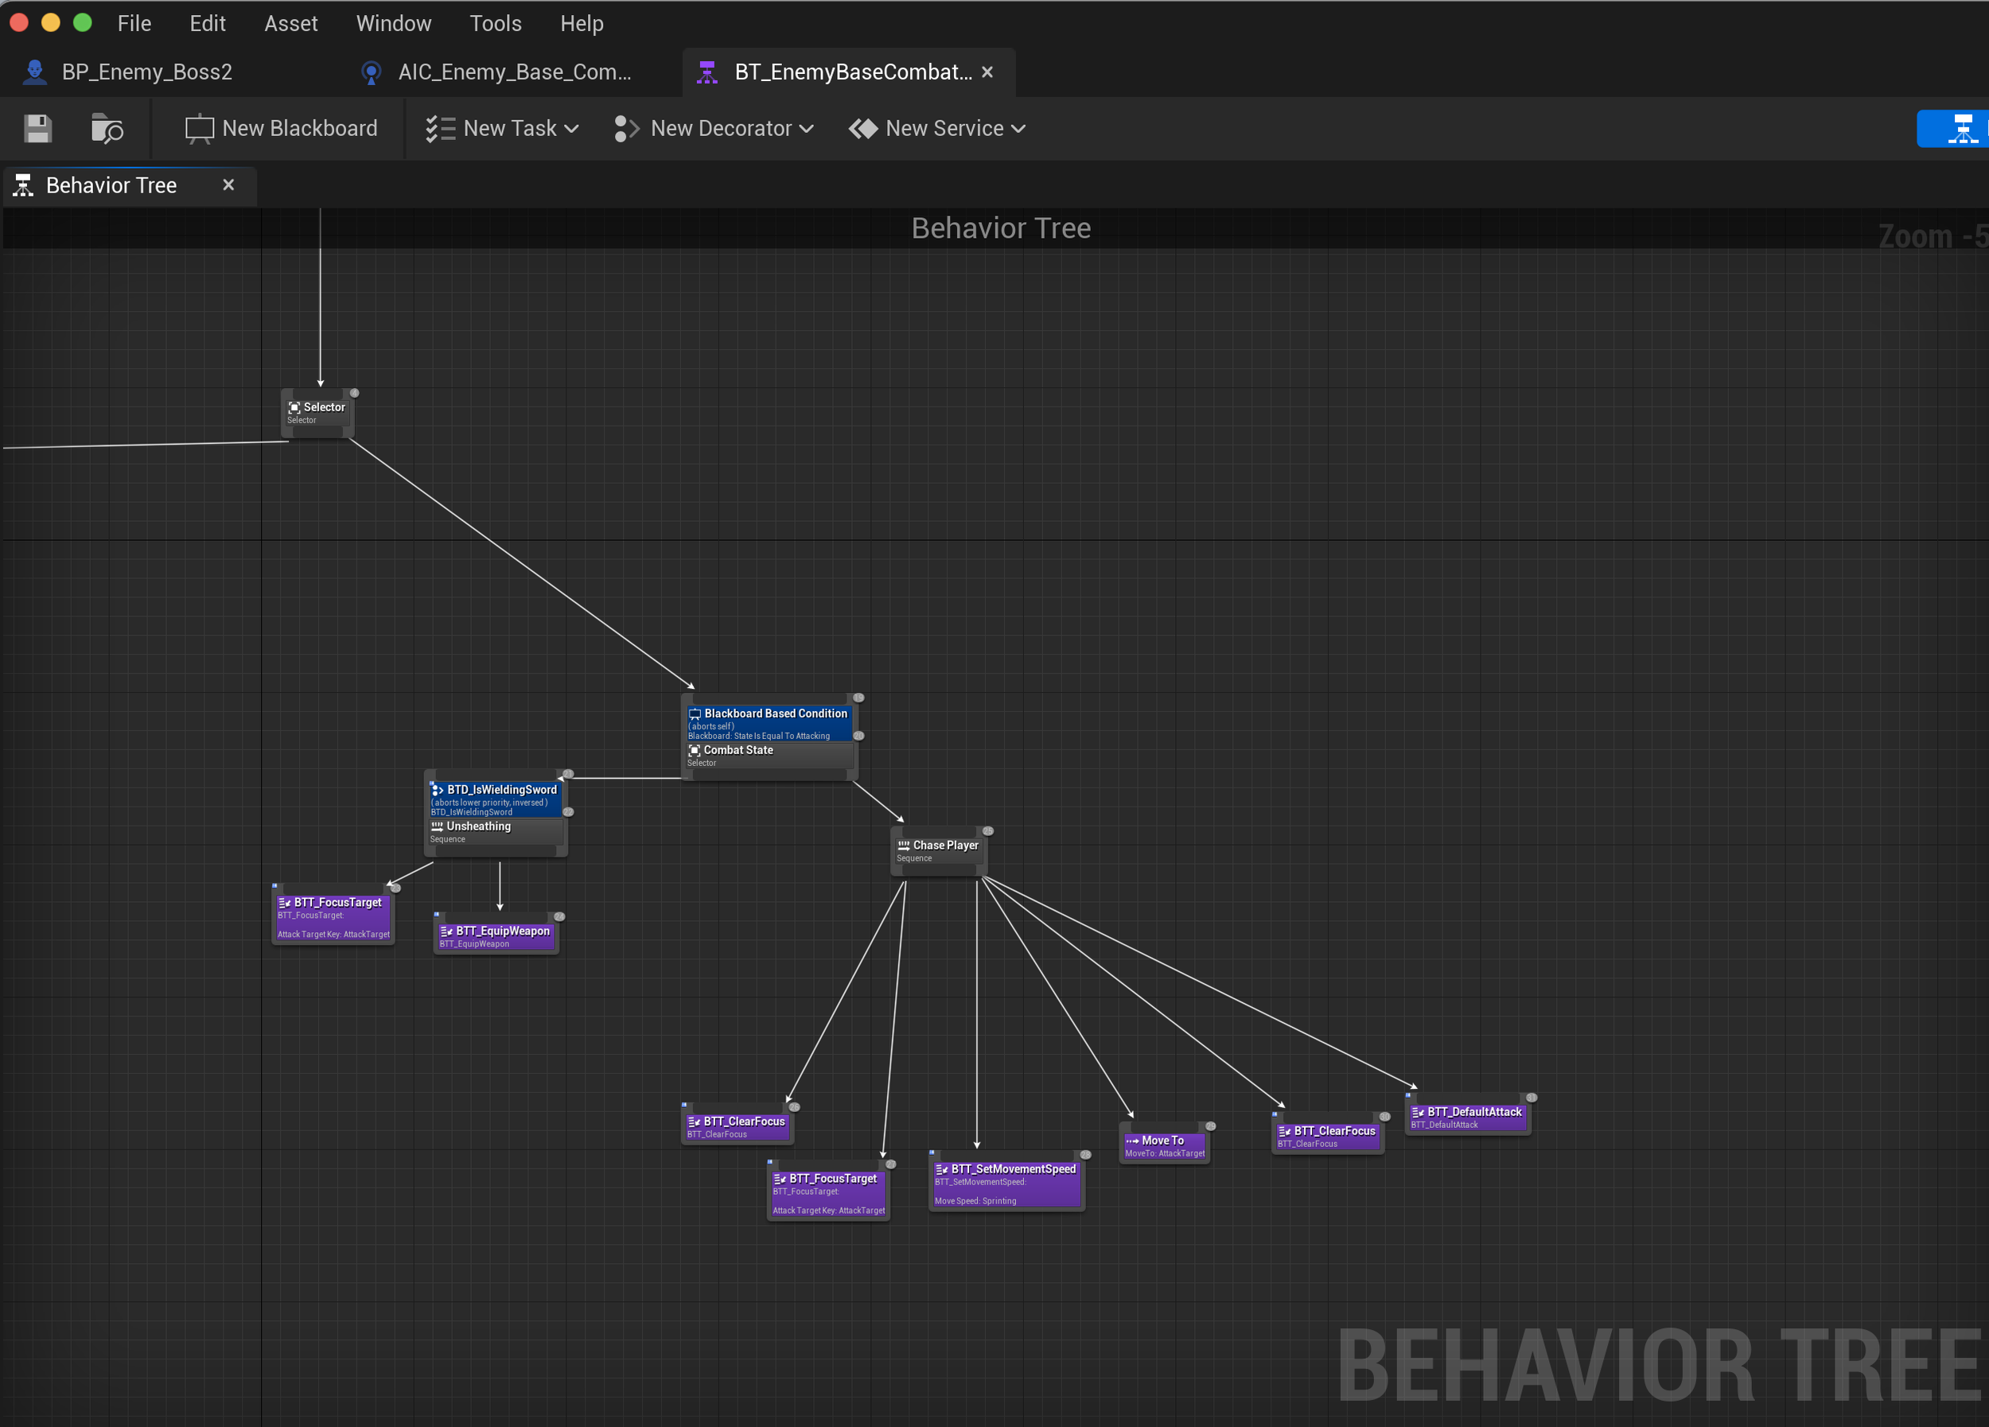Select the Blackboard Based Condition decorator
This screenshot has height=1427, width=1989.
pos(769,722)
